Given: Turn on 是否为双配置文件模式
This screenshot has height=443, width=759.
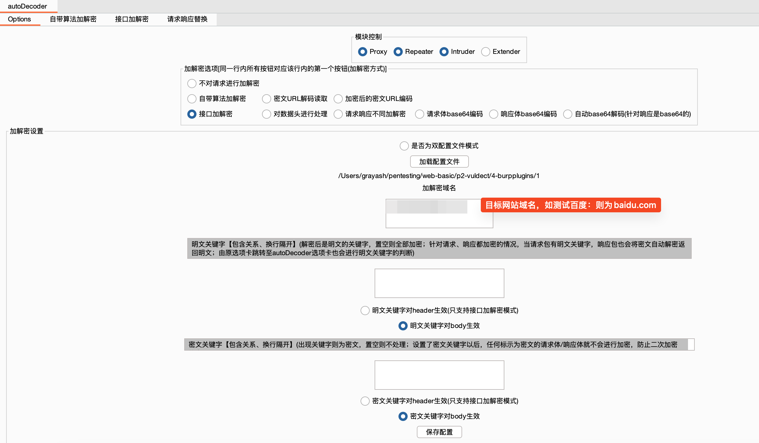Looking at the screenshot, I should coord(404,146).
